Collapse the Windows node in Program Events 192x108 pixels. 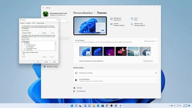point(22,42)
